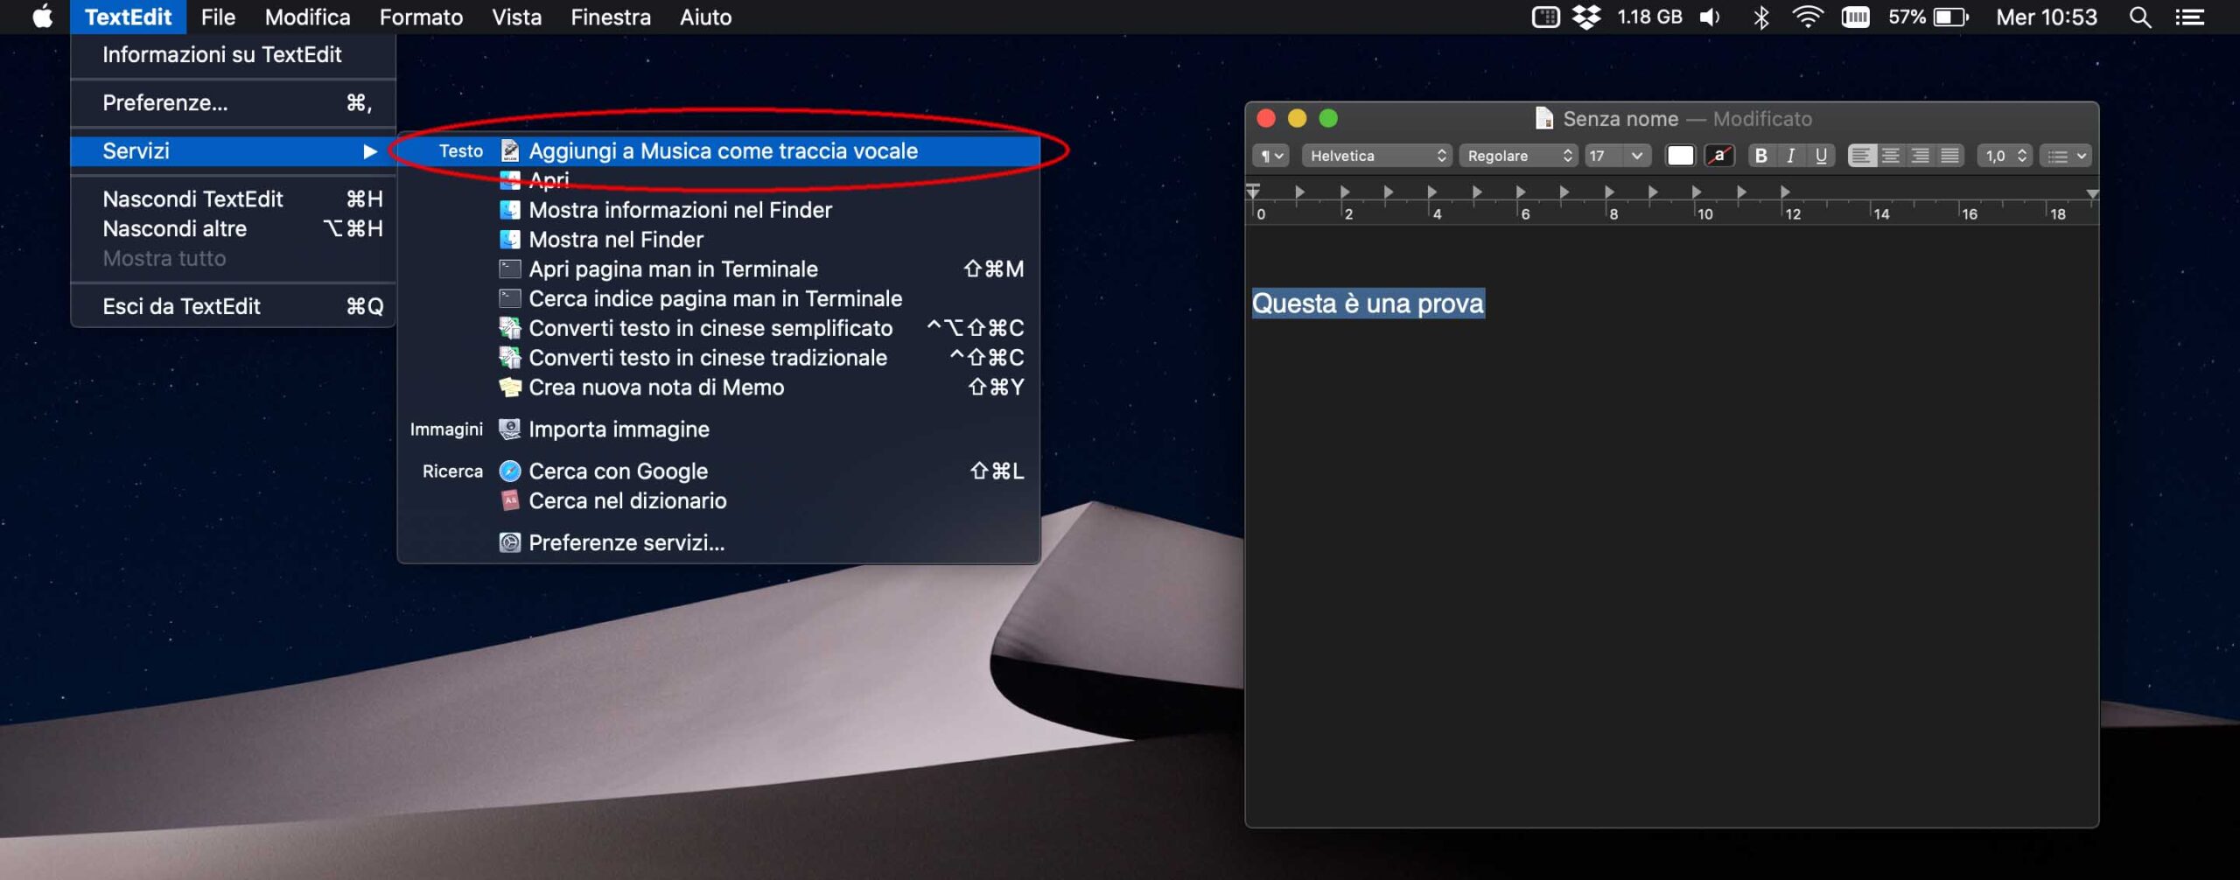
Task: Click the Dropbox menu bar icon
Action: [1586, 17]
